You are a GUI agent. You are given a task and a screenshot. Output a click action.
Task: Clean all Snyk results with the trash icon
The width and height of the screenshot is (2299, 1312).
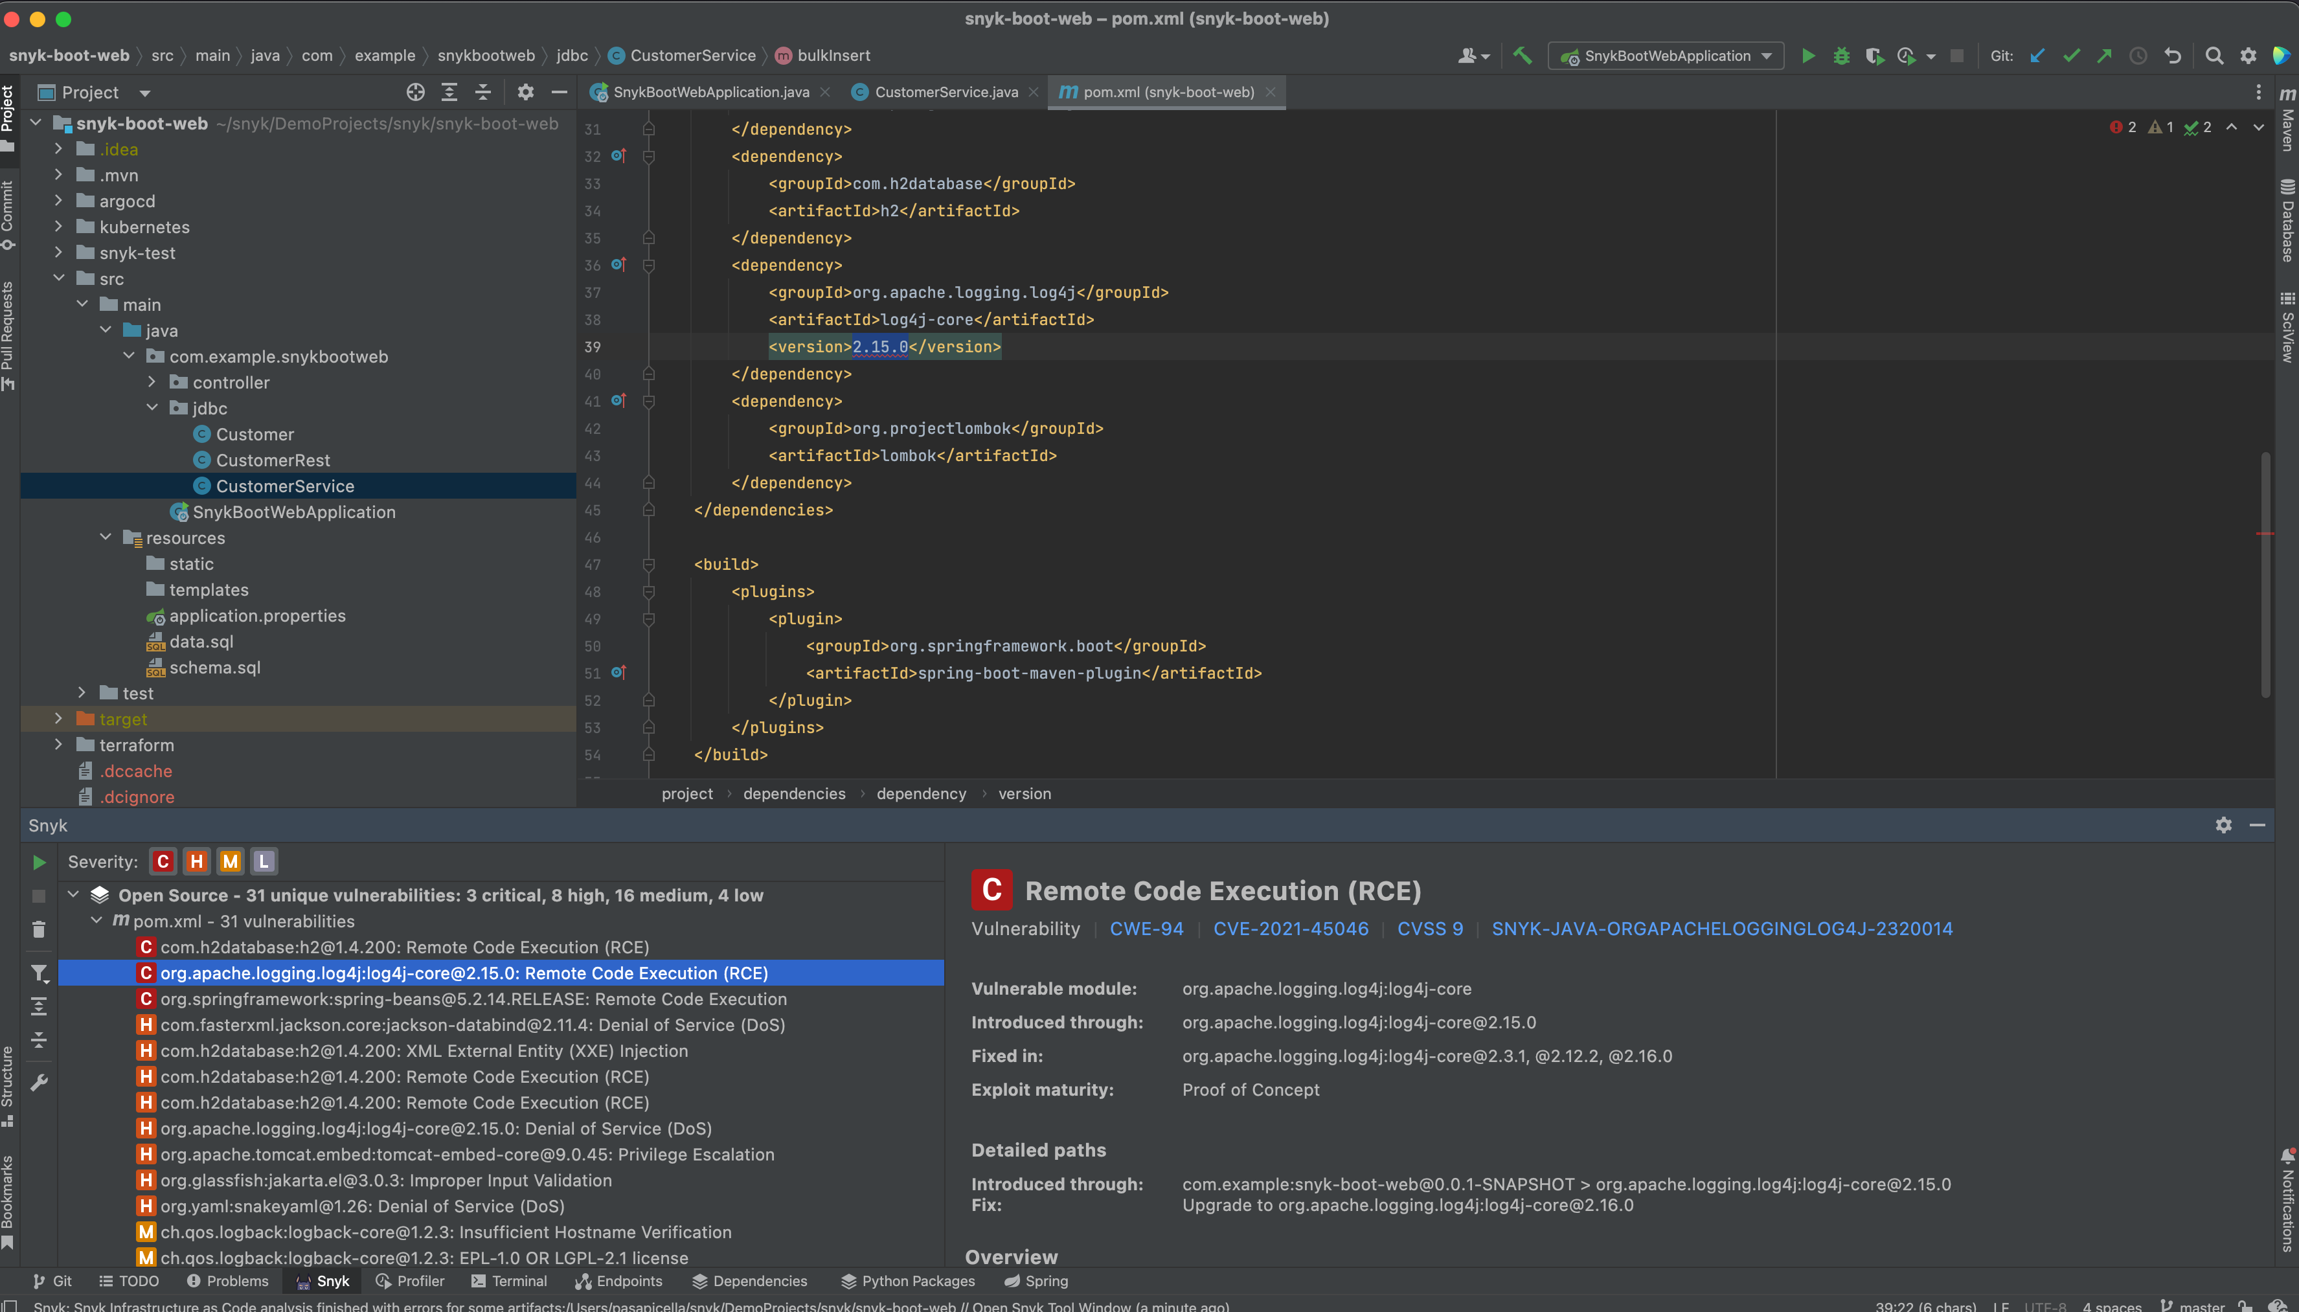coord(39,929)
